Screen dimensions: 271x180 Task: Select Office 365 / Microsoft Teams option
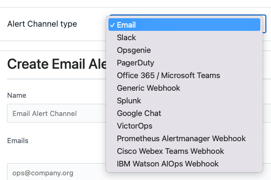(x=184, y=75)
